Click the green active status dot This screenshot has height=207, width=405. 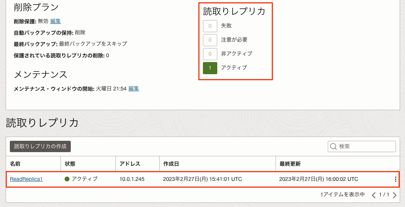(x=67, y=179)
